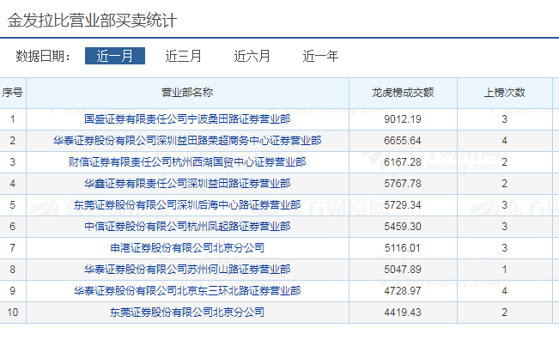Screen dimensions: 559x340
Task: Click the 上榜次数 value in the 华泰证券苏州何山路 row
Action: click(x=504, y=269)
